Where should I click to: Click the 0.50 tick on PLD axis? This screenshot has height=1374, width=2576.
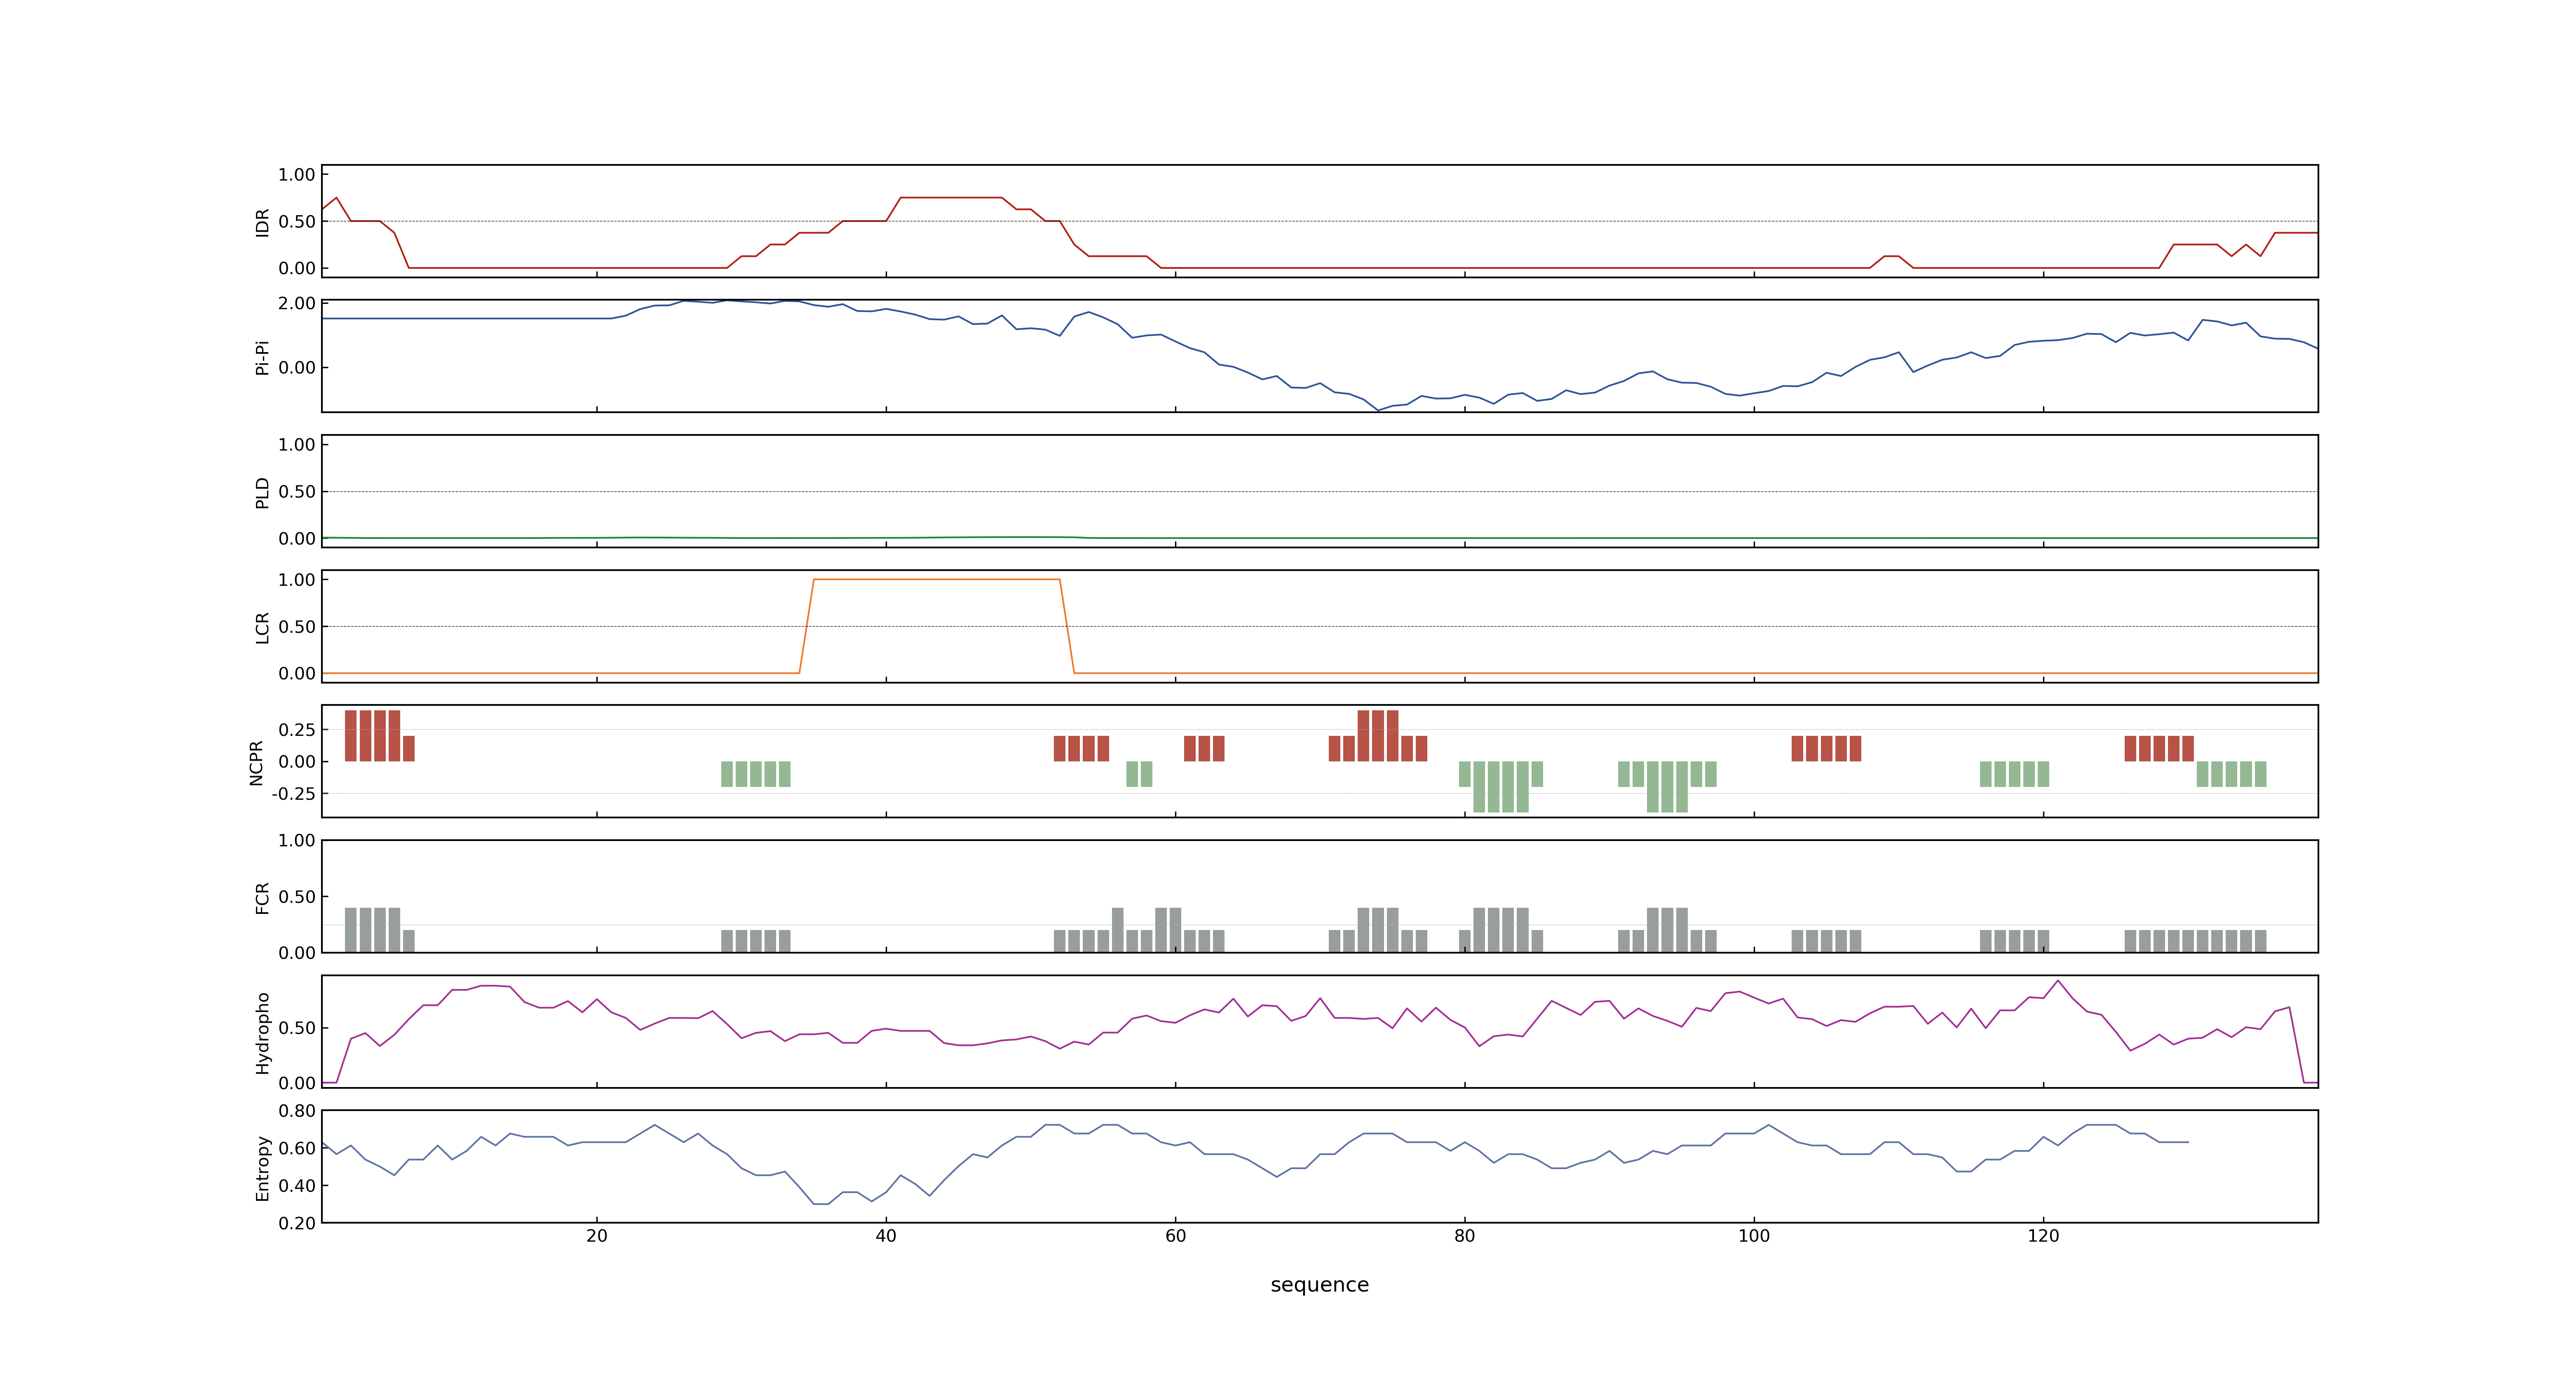(x=297, y=492)
